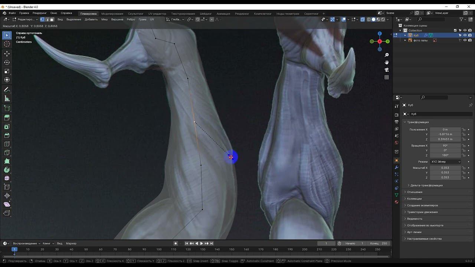Click the viewport zoom magnifier icon
Image resolution: width=475 pixels, height=267 pixels.
pos(387,55)
